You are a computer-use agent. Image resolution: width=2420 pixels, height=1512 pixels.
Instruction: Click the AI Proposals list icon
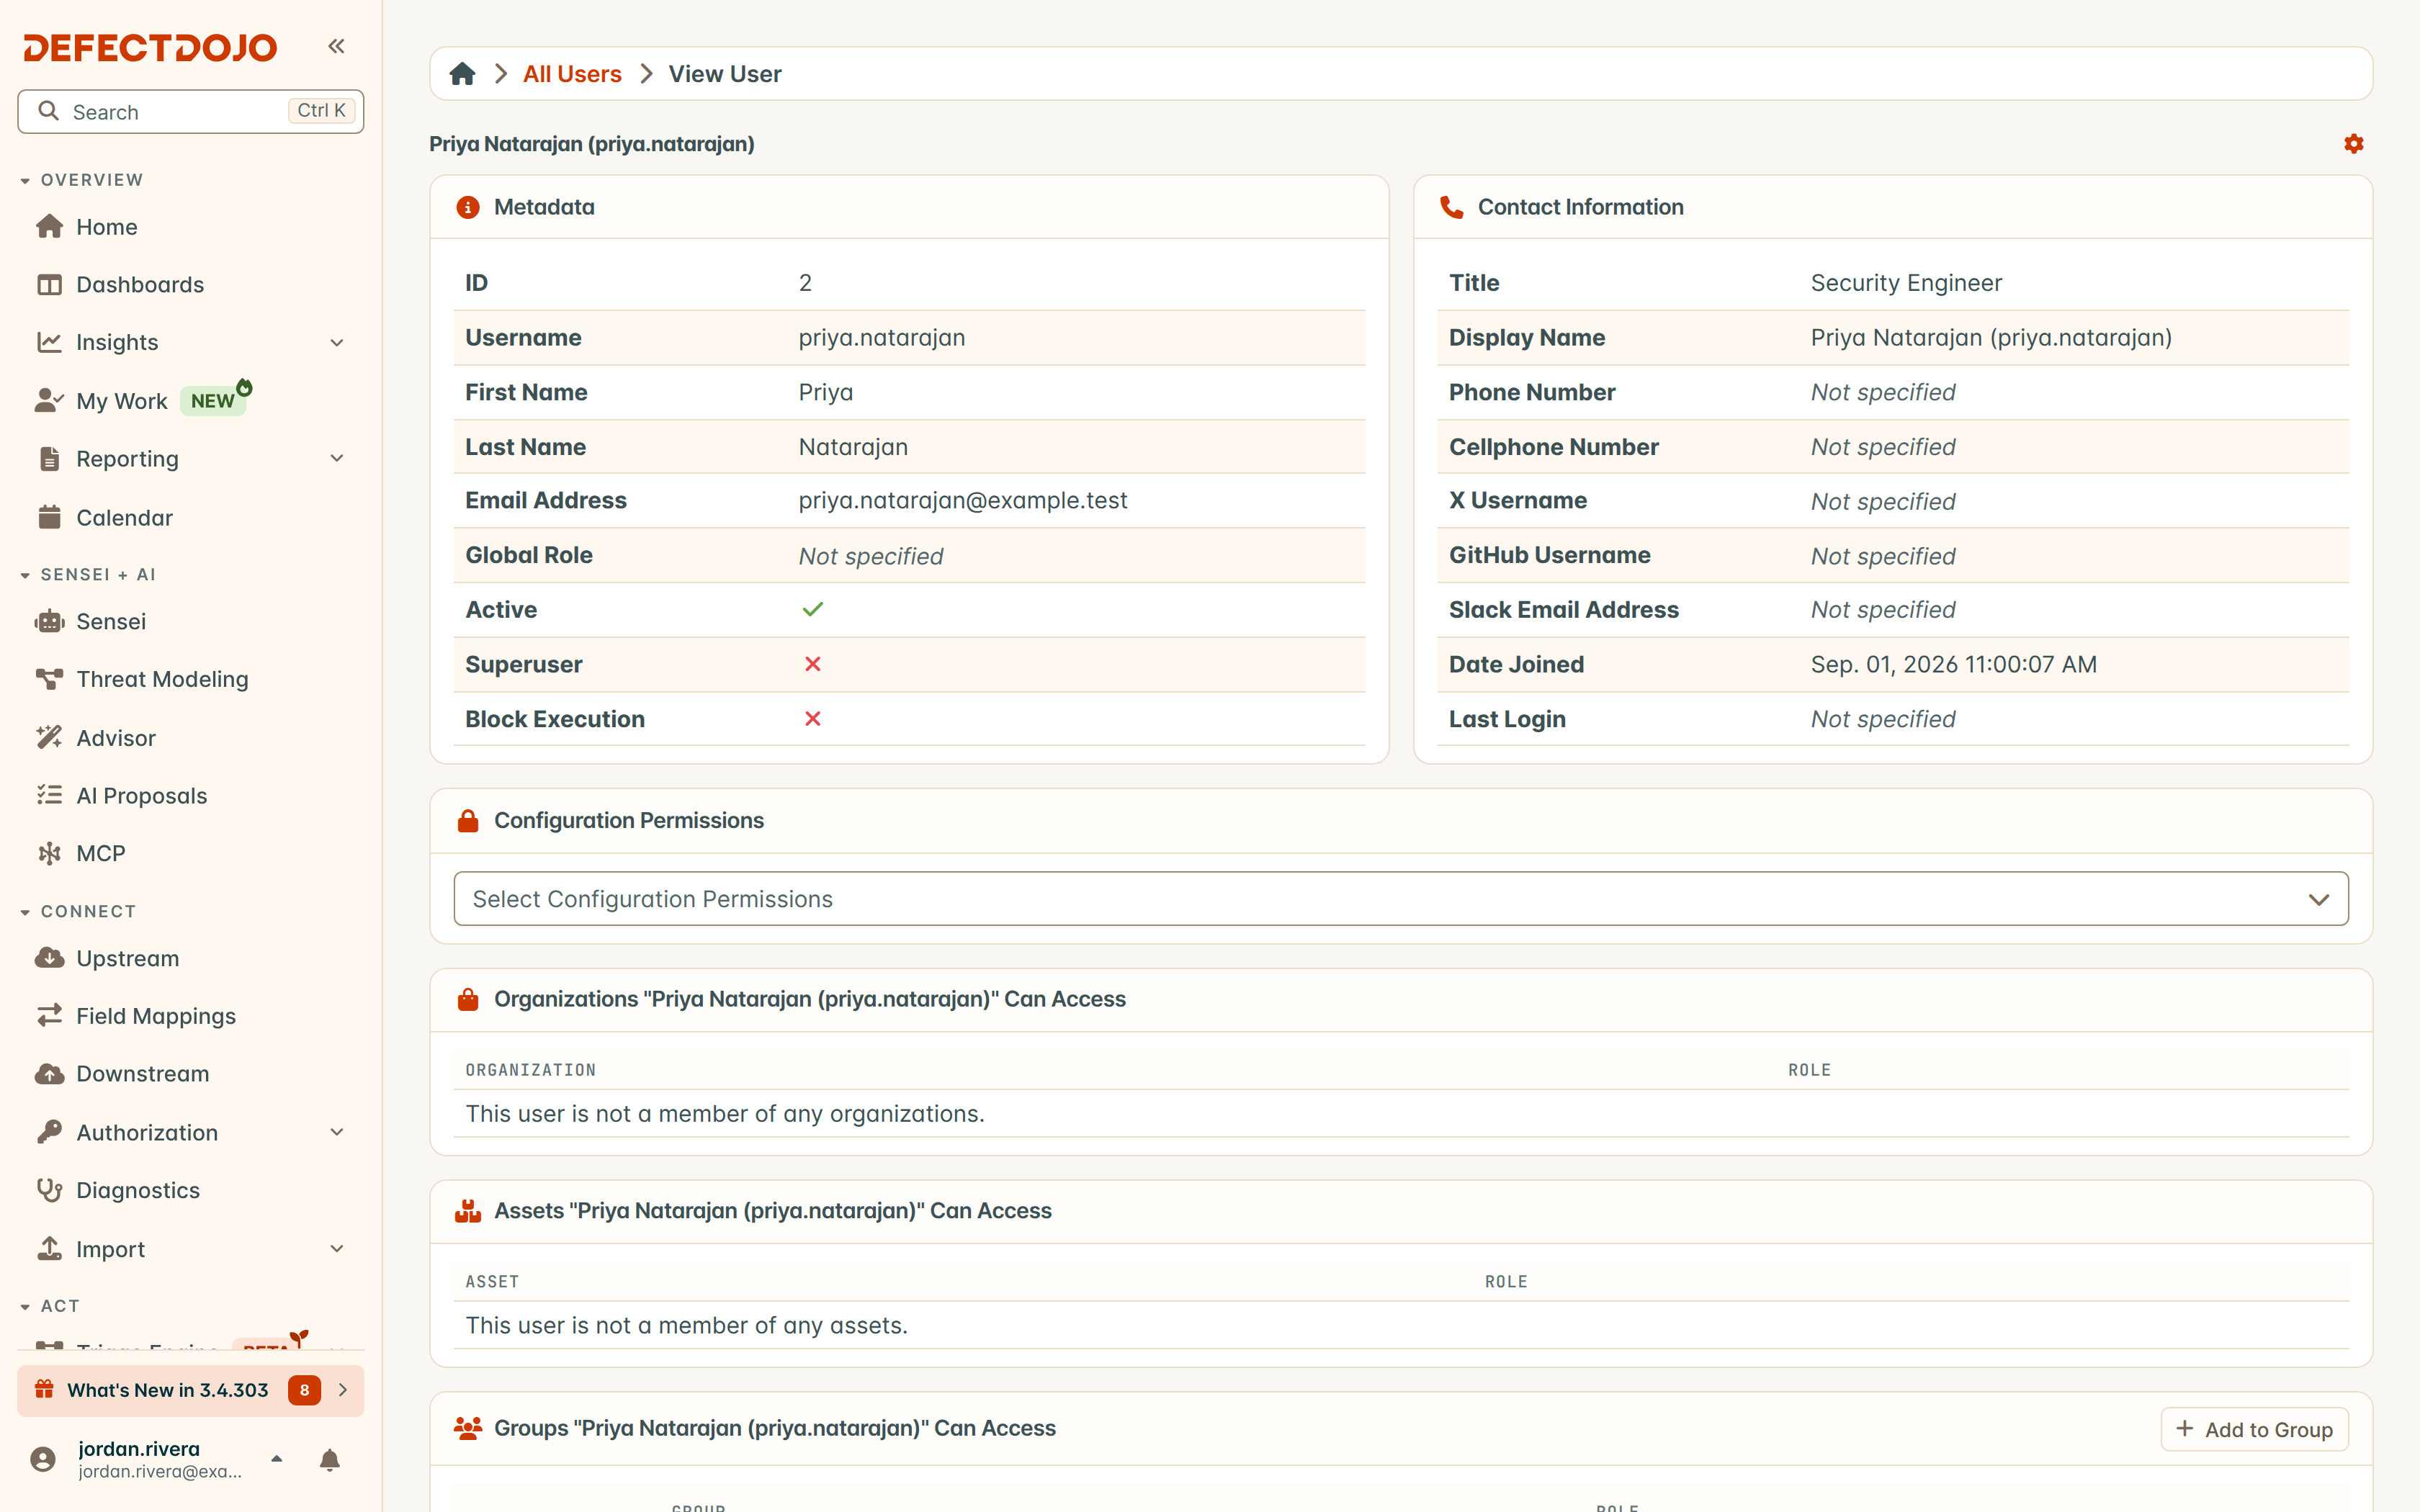[49, 795]
